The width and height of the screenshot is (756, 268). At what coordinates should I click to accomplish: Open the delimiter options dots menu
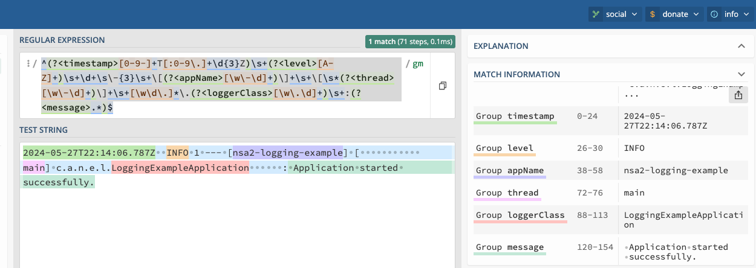pos(27,64)
